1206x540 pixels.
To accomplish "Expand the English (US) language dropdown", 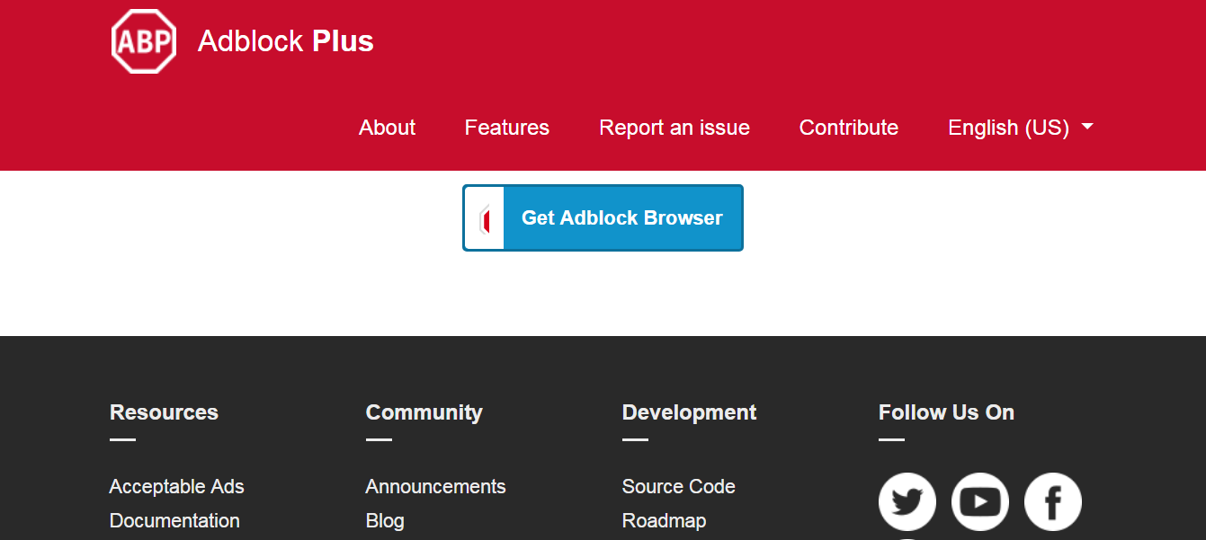I will [x=1021, y=128].
